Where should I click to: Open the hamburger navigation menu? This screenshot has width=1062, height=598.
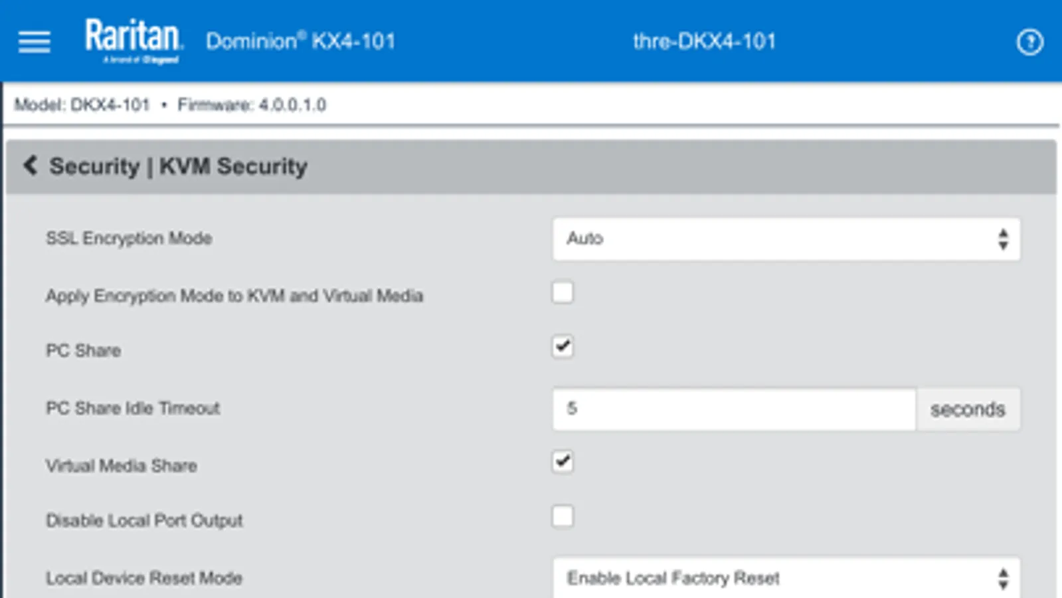coord(34,42)
